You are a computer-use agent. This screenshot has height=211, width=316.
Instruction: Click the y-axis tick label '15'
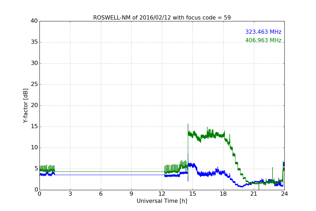pos(34,127)
